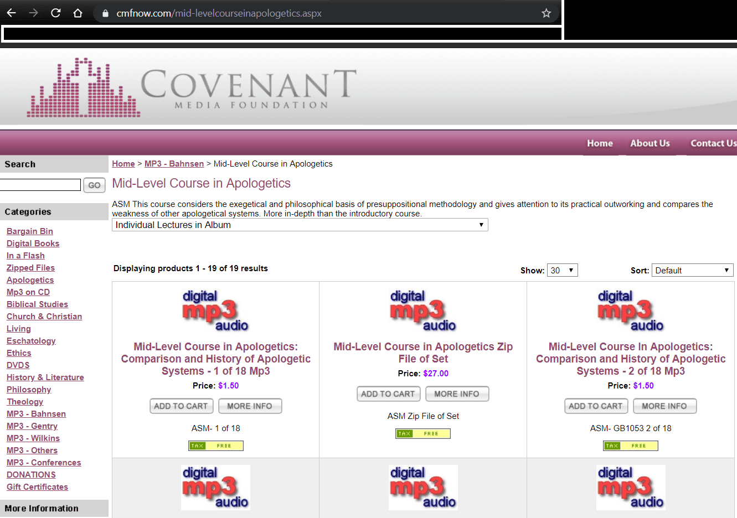
Task: Click More Info for lecture 2 of 18
Action: coord(664,406)
